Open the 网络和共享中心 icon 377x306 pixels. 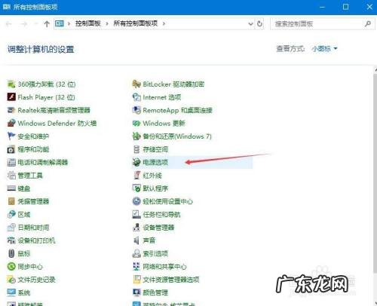point(136,266)
